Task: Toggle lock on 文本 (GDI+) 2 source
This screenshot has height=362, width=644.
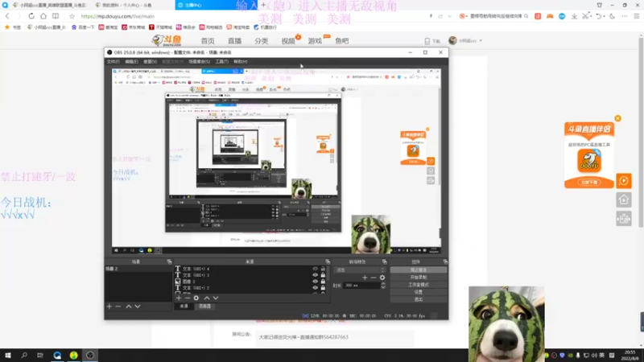Action: [x=323, y=288]
